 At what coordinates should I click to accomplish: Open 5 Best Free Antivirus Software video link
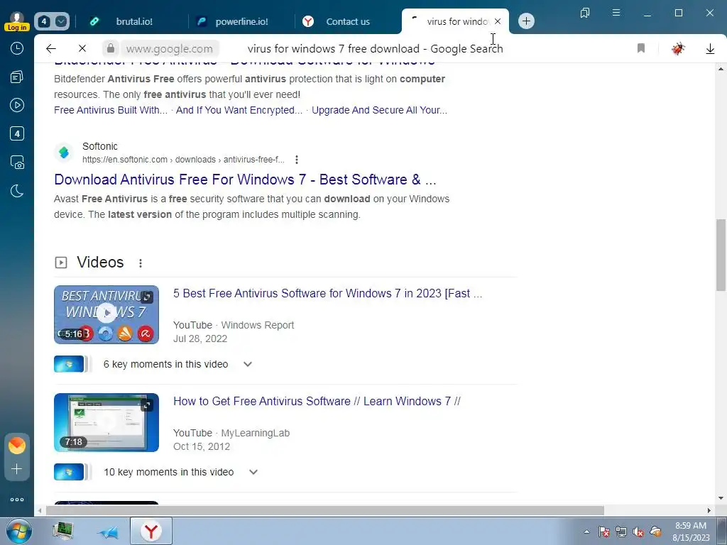click(328, 293)
